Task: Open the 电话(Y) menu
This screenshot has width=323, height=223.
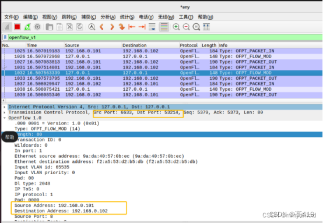Action: coord(146,17)
